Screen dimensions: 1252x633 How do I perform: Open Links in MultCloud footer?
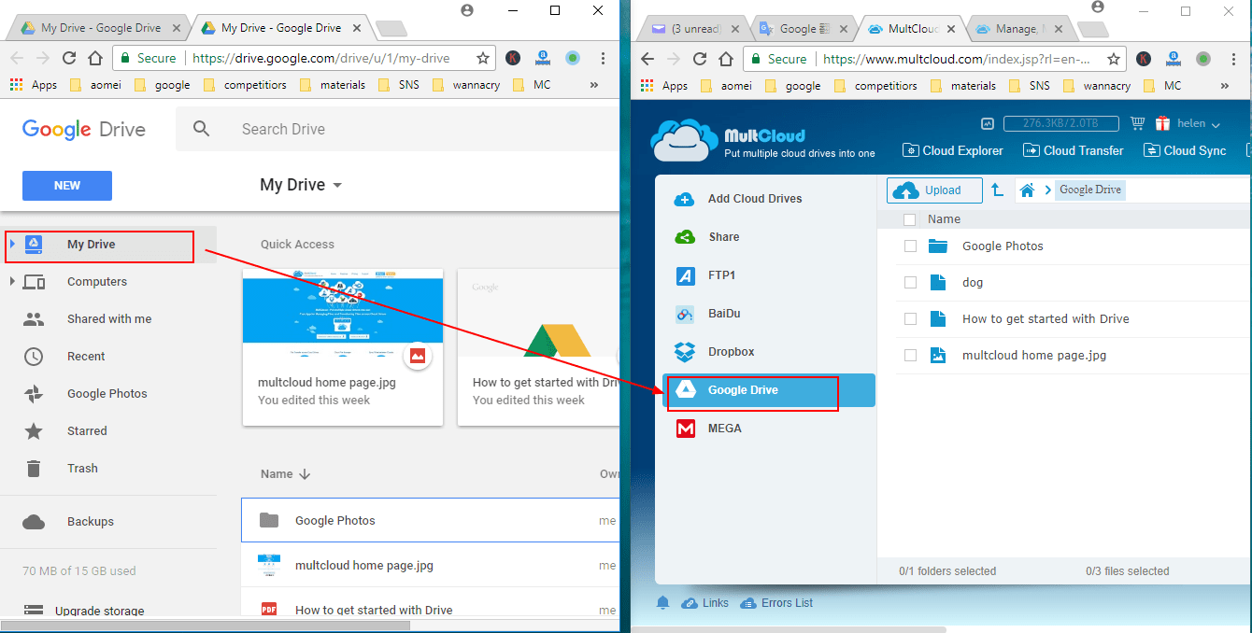pos(705,603)
